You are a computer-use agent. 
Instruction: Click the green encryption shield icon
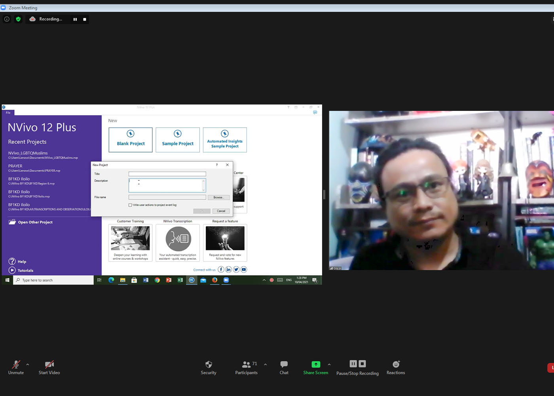pos(18,19)
